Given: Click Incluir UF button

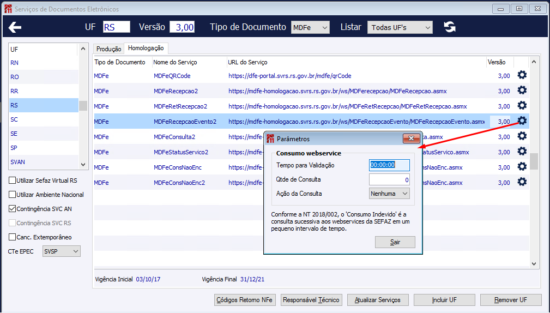Looking at the screenshot, I should (x=444, y=300).
